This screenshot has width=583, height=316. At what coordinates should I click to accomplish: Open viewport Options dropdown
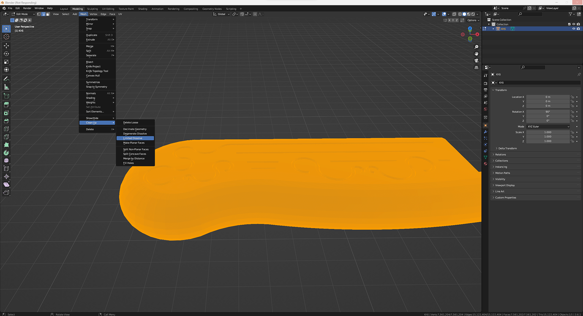[x=473, y=20]
